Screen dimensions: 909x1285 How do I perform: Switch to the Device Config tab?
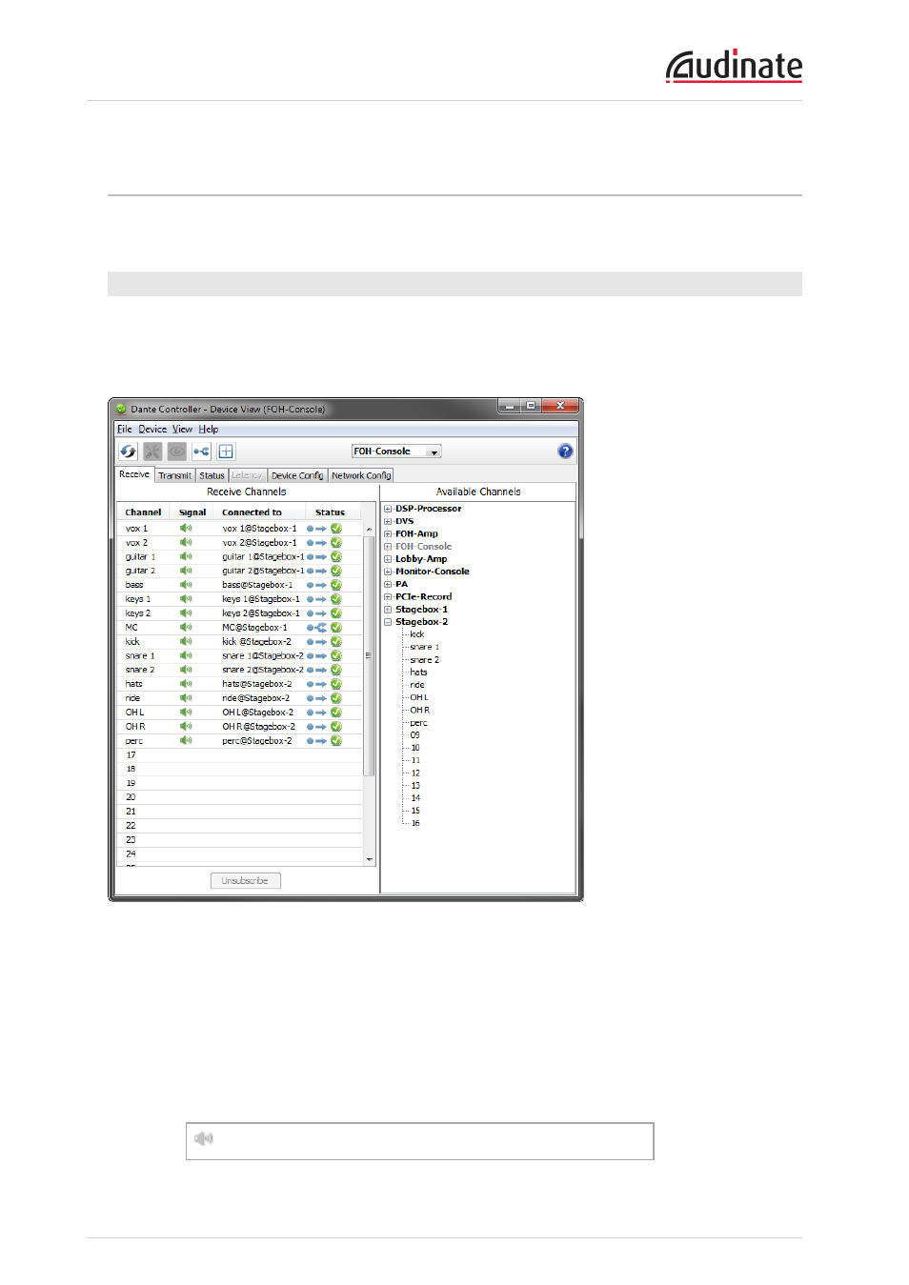(x=297, y=475)
